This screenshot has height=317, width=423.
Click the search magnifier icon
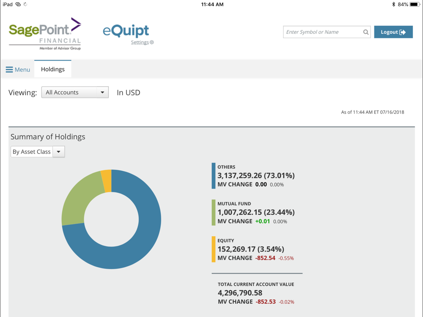366,32
